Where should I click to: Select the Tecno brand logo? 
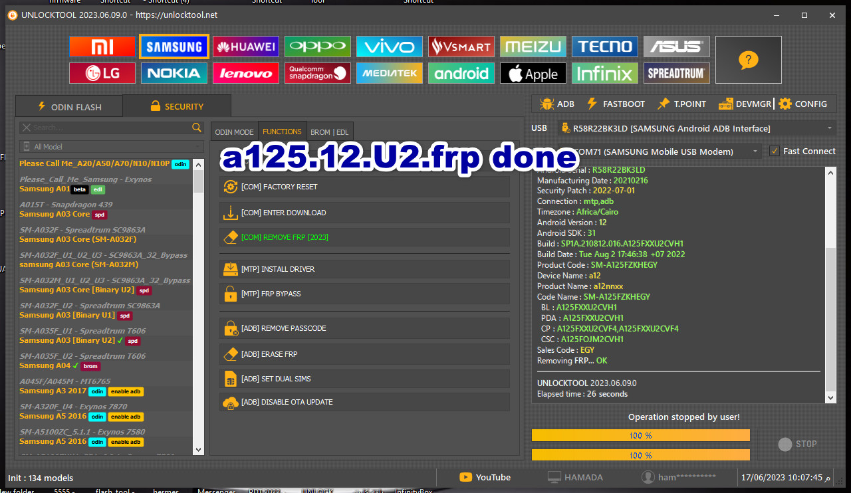605,47
